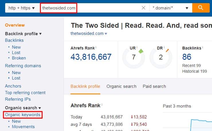Clear the domain field with X icon
This screenshot has height=131, width=212.
click(x=144, y=8)
